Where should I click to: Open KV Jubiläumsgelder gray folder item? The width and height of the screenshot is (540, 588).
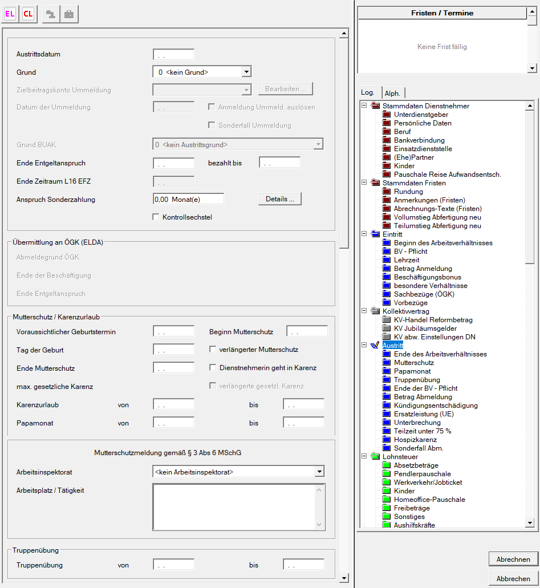425,329
